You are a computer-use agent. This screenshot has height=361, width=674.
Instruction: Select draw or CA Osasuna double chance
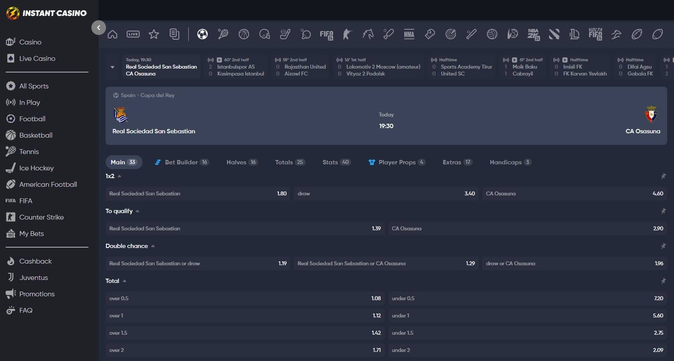tap(574, 264)
